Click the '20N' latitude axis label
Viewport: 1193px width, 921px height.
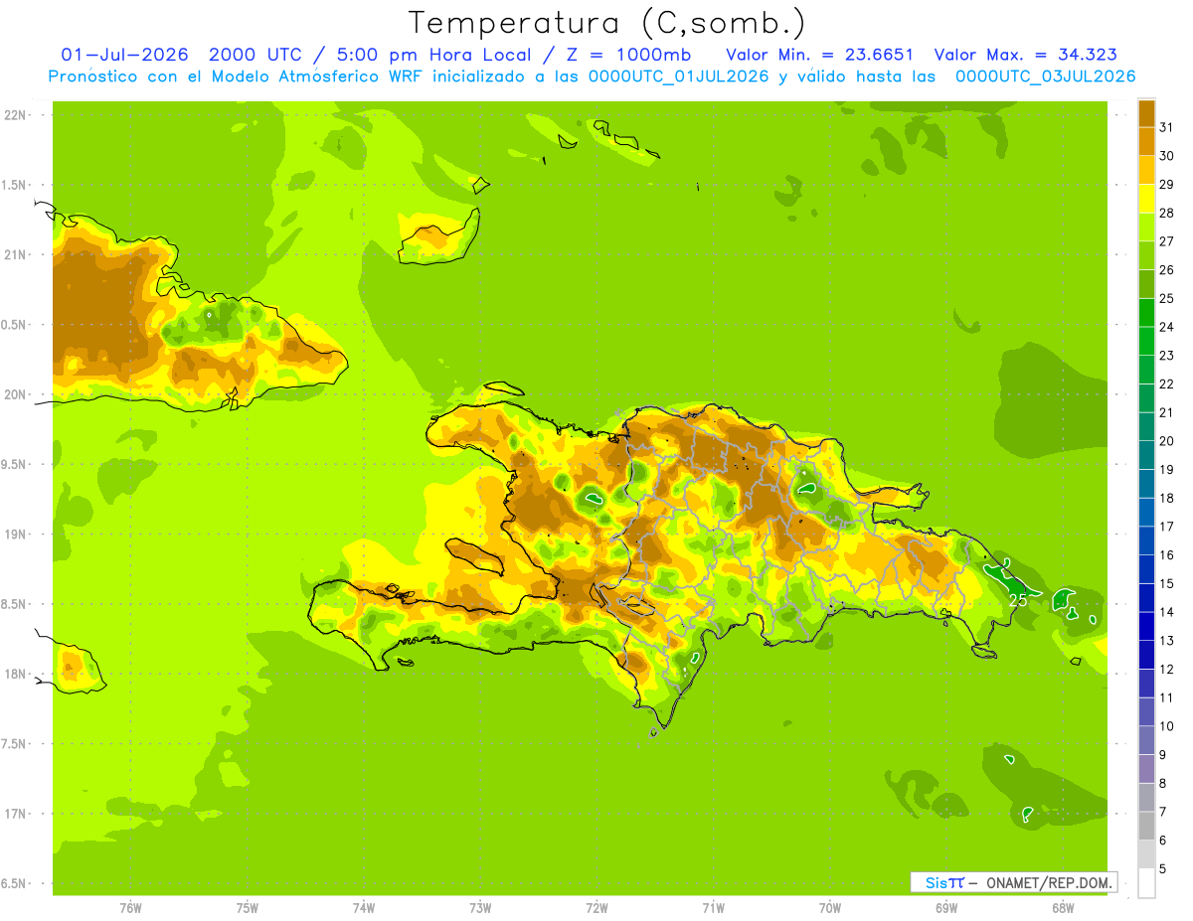click(15, 394)
